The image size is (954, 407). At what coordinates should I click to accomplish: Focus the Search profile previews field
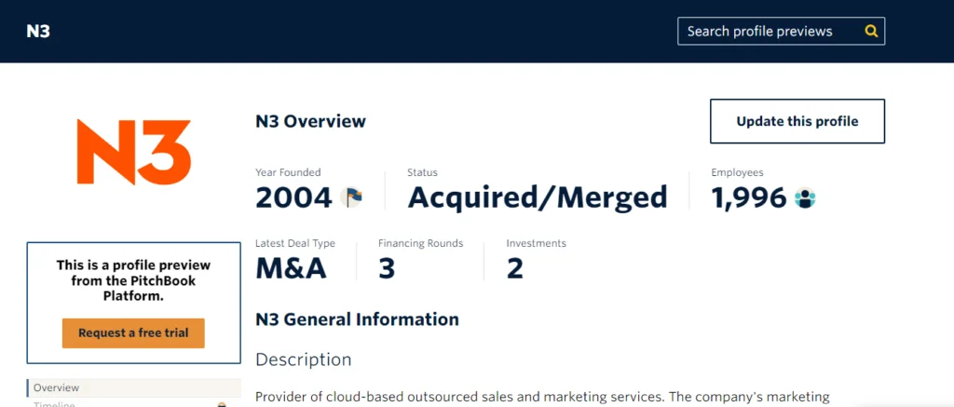click(782, 31)
